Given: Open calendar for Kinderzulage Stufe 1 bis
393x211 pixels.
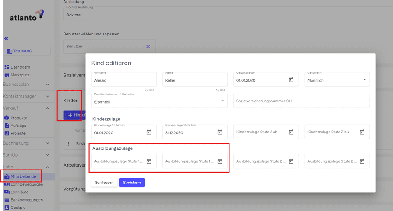Looking at the screenshot, I should (220, 132).
